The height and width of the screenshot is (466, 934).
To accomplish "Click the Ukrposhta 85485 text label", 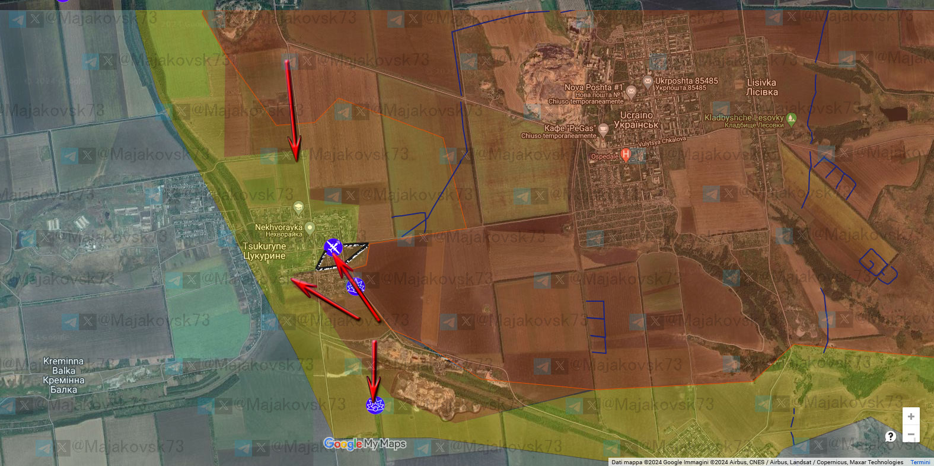I will coord(686,81).
